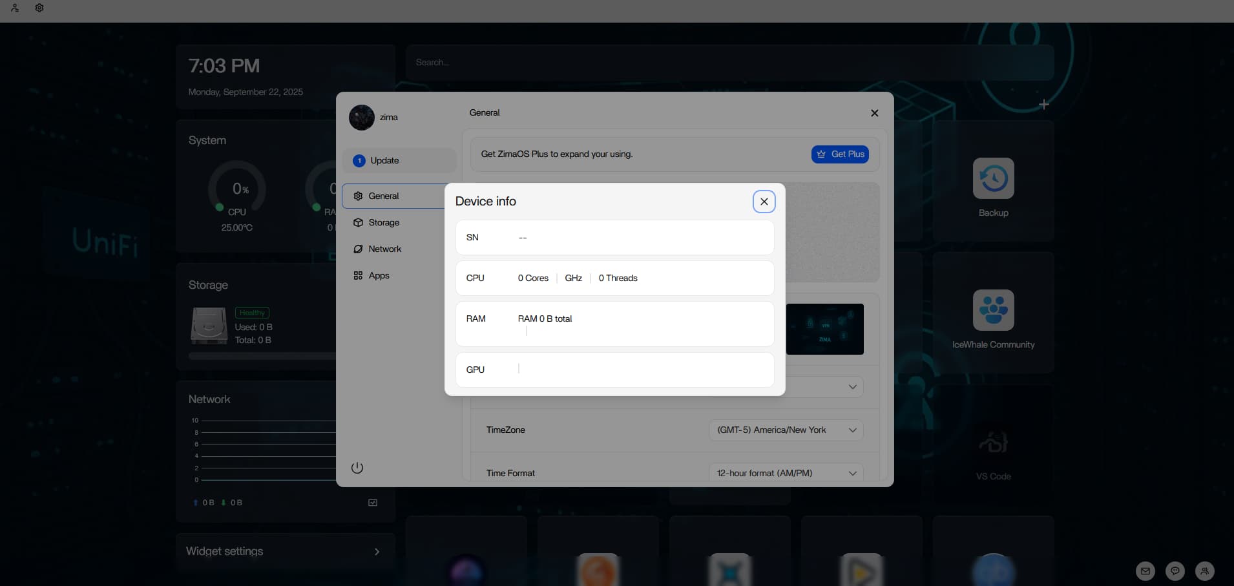Click the 'Get ZimaOS Plus' banner text

pyautogui.click(x=556, y=154)
